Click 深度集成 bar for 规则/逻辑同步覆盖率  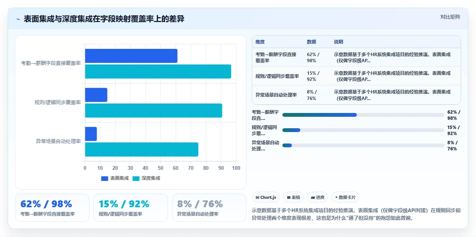click(x=153, y=111)
